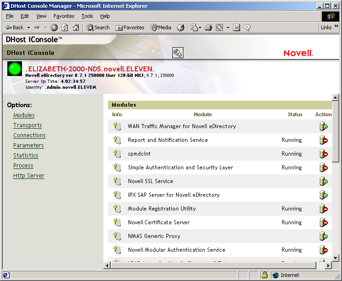Open the Mail button dropdown arrow

click(200, 27)
